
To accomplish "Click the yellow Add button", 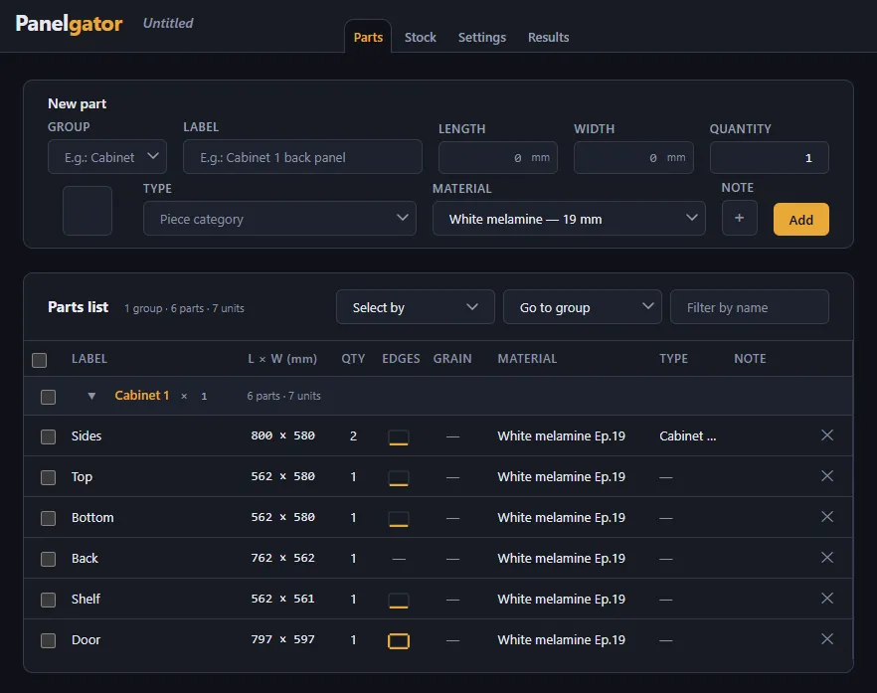I will [x=801, y=220].
